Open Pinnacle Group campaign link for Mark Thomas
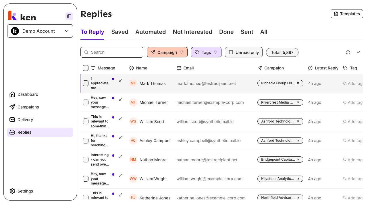Image resolution: width=370 pixels, height=204 pixels. (280, 83)
